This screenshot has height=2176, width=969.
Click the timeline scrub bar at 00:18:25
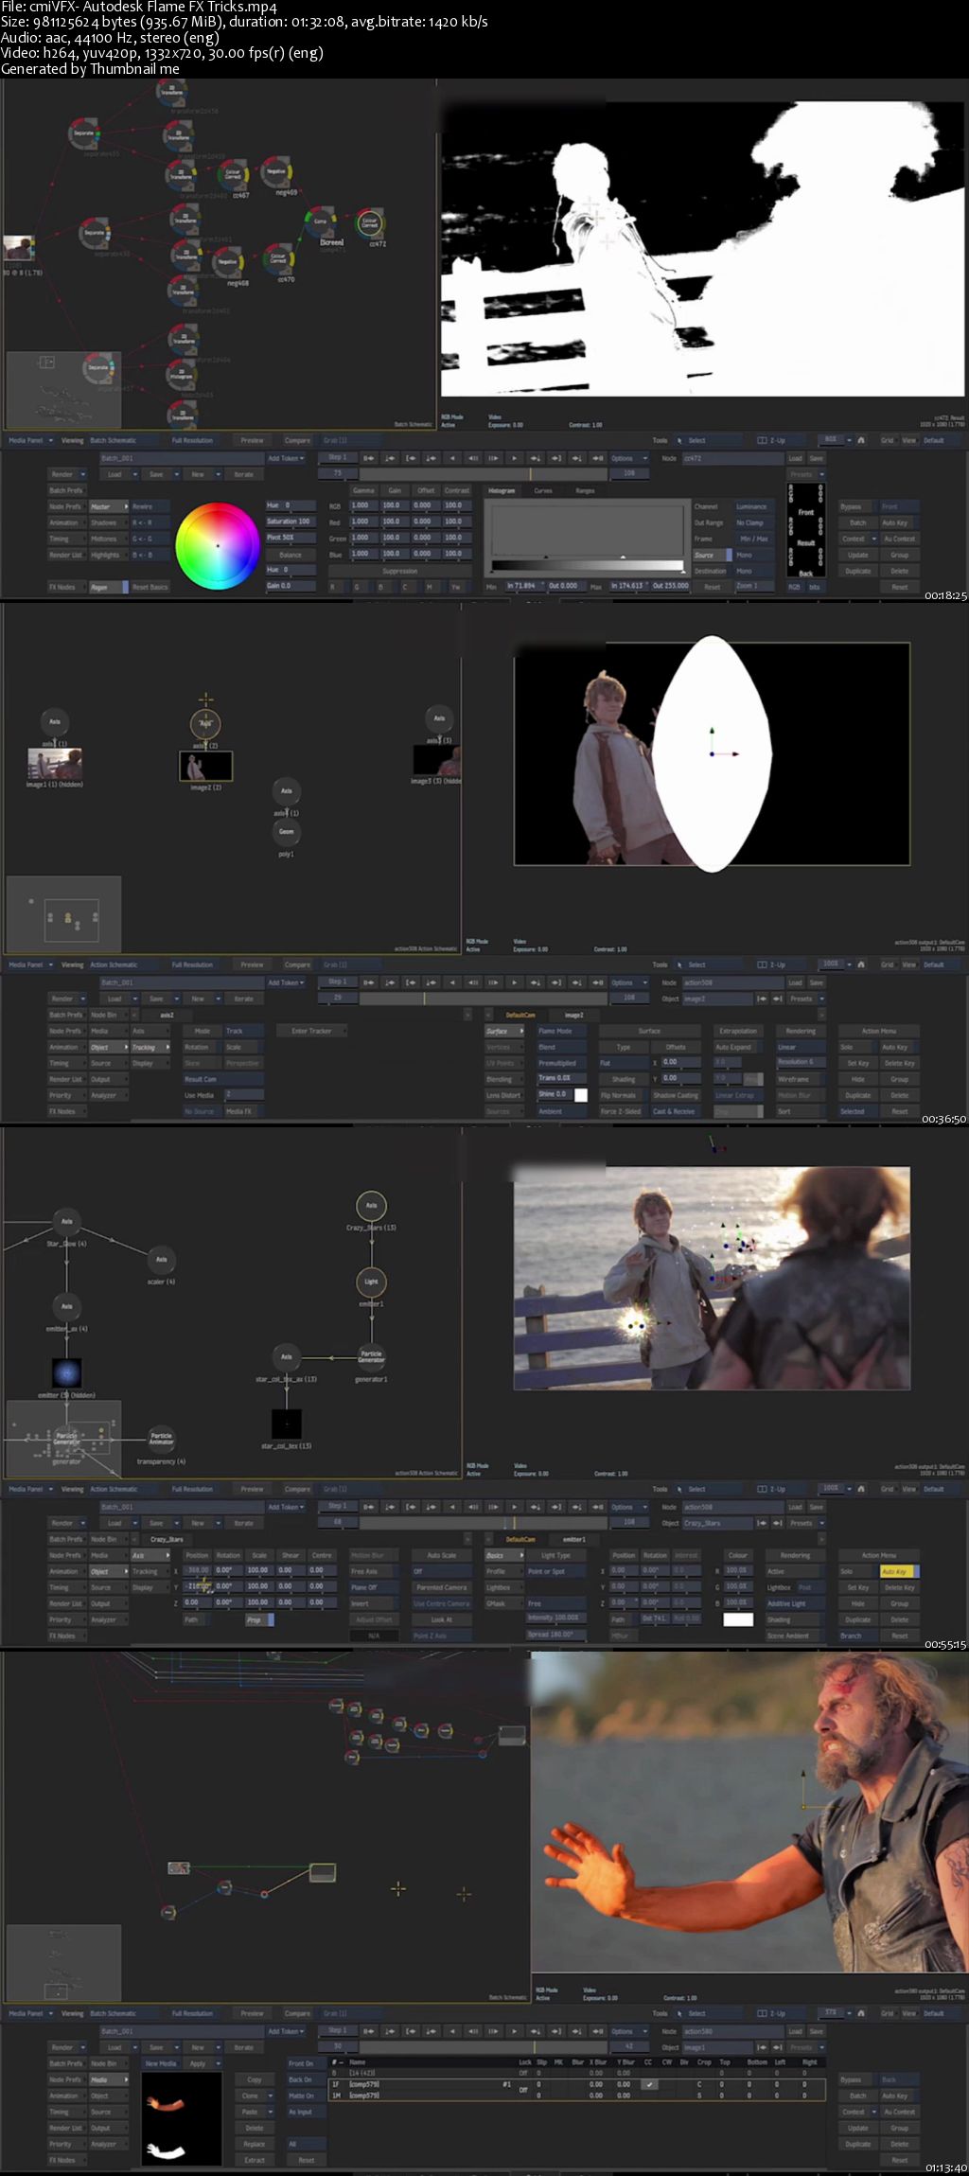(x=484, y=474)
